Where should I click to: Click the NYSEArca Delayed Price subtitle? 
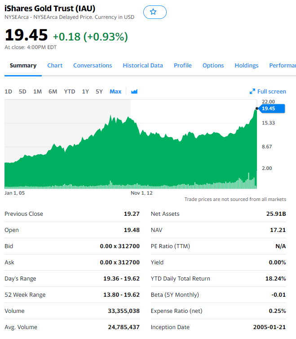tap(69, 17)
